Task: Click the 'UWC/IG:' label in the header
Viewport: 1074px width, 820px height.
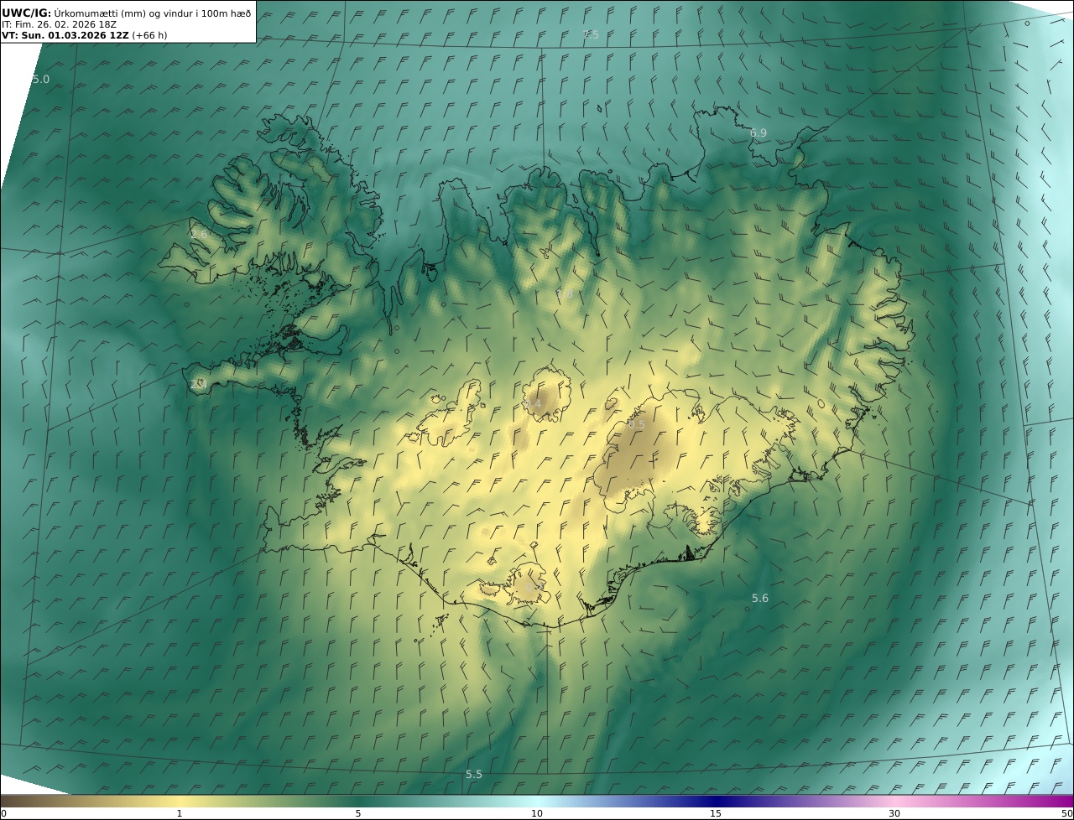Action: tap(27, 13)
